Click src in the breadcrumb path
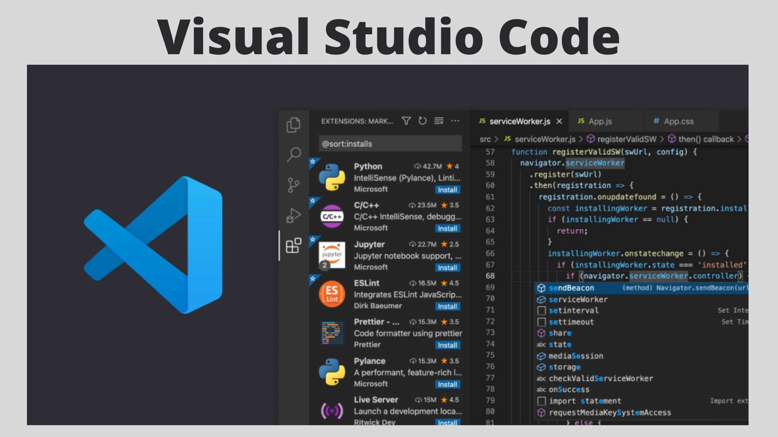778x437 pixels. (485, 139)
